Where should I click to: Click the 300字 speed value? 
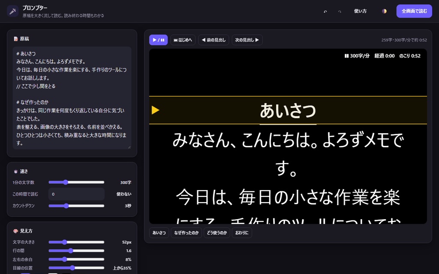pyautogui.click(x=126, y=182)
